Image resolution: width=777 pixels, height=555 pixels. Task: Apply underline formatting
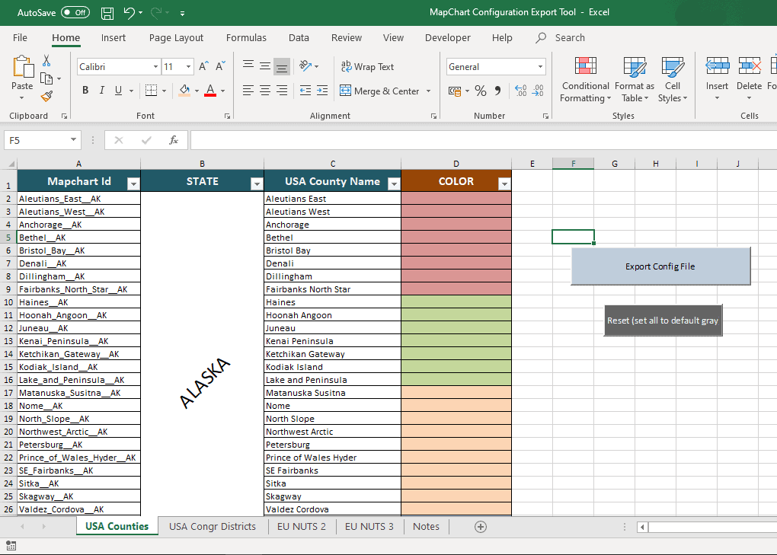tap(118, 90)
